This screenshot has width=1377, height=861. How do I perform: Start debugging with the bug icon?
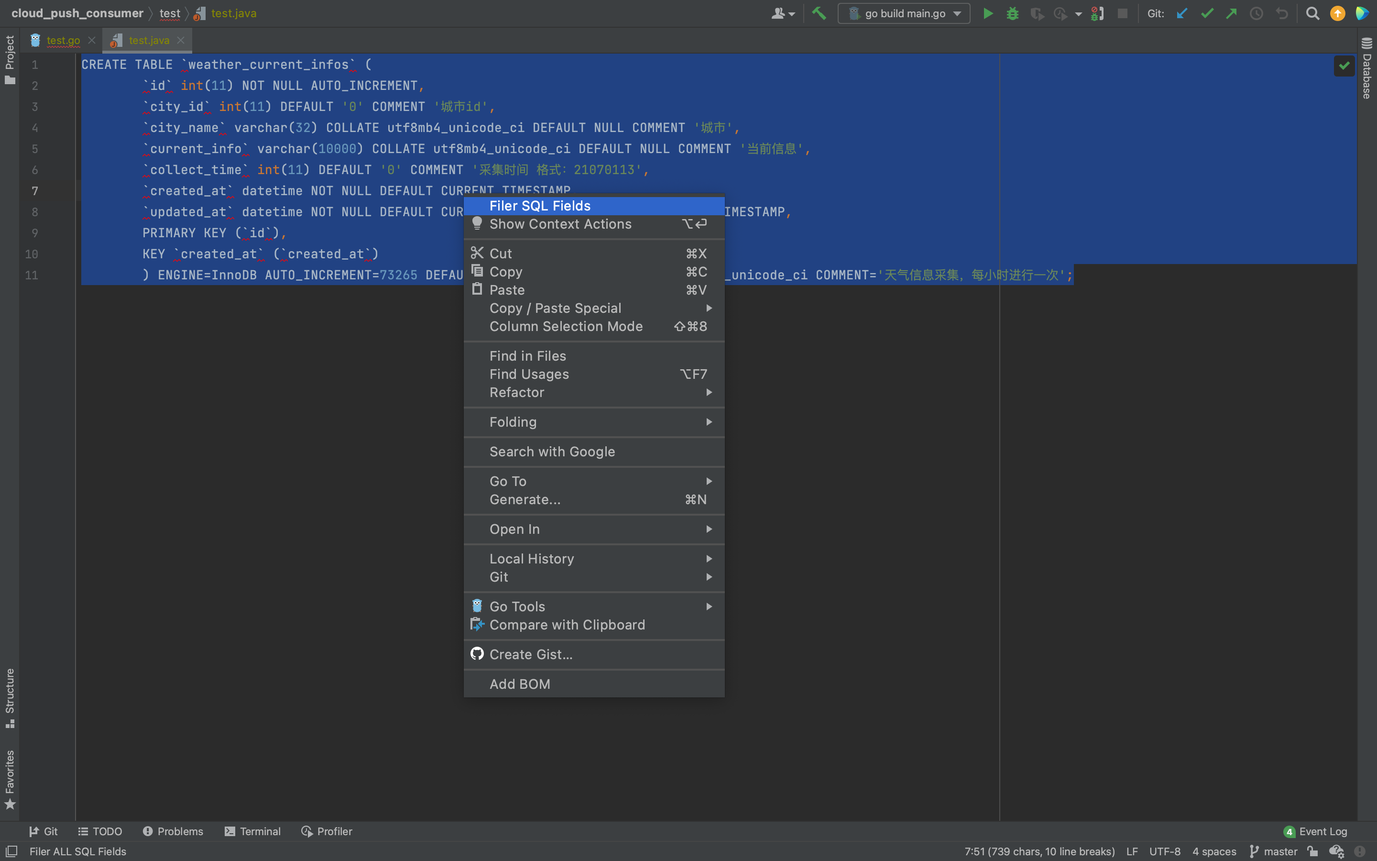1012,14
